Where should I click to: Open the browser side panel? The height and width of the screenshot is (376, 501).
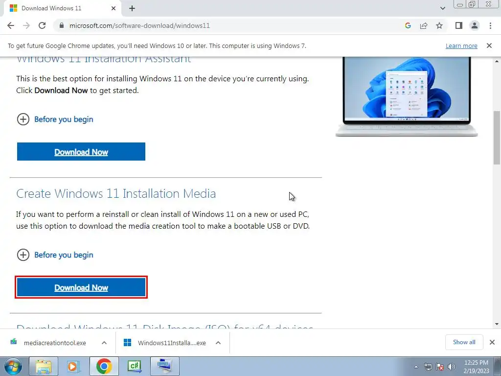(459, 25)
